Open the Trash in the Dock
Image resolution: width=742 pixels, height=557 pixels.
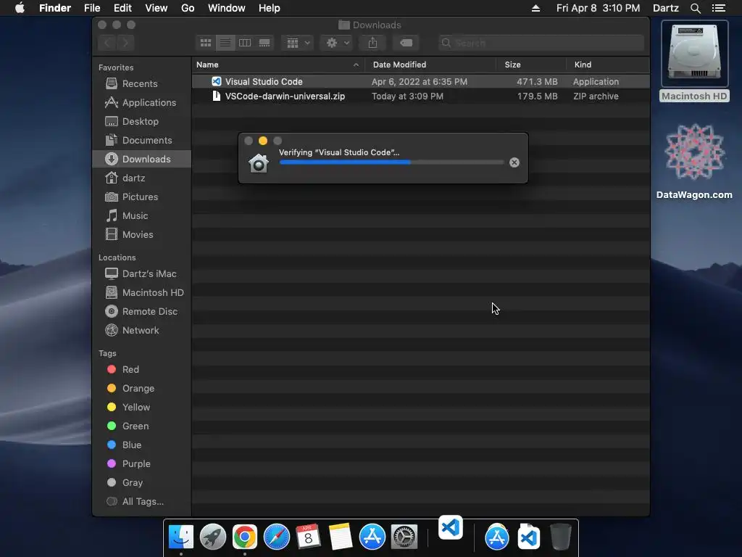[x=561, y=537]
